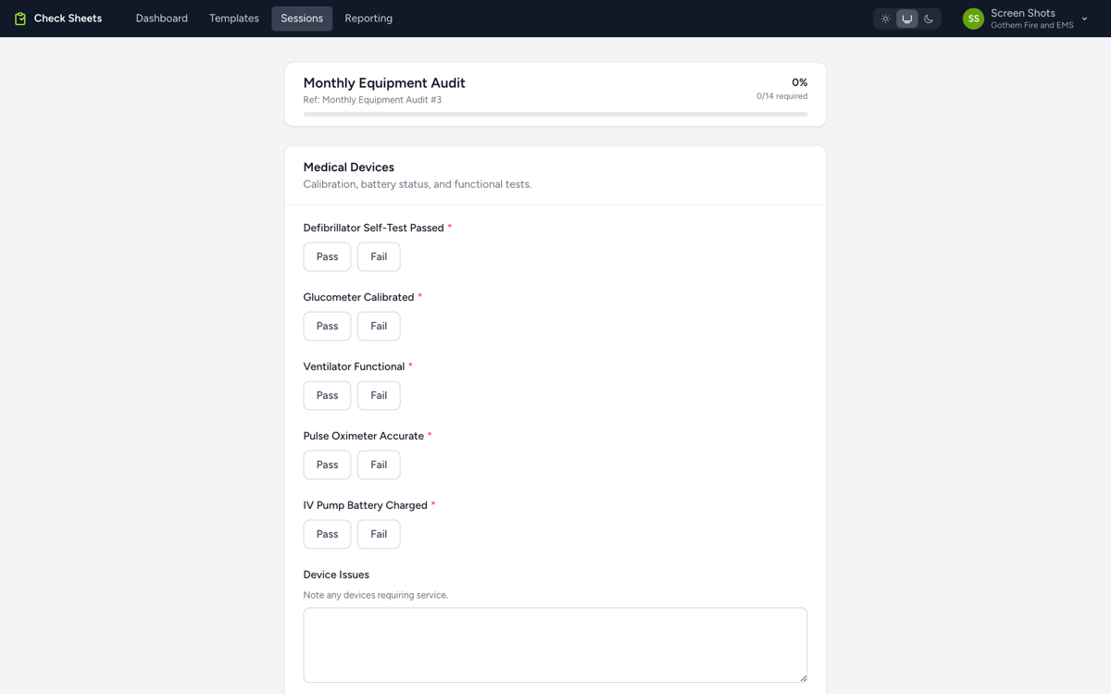The height and width of the screenshot is (694, 1111).
Task: Click the 'Screen Shots' user name
Action: point(1023,13)
